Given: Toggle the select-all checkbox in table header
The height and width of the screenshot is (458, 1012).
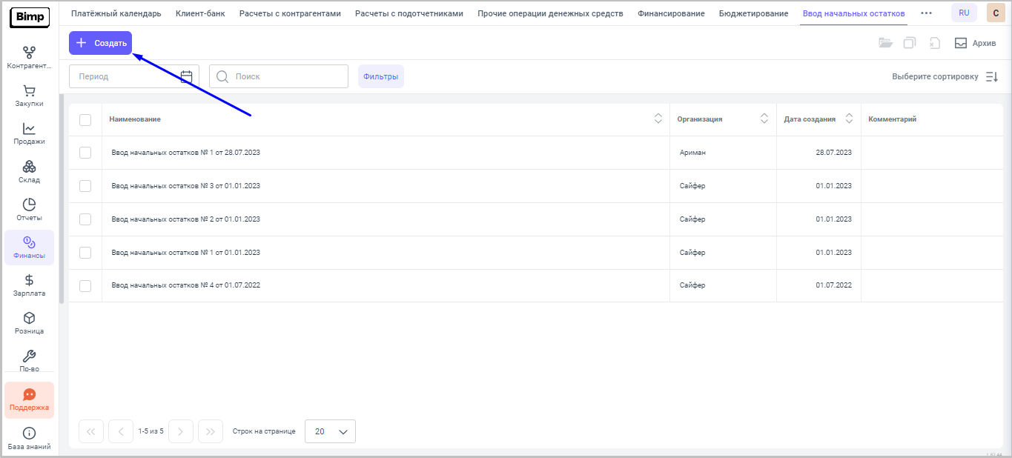Looking at the screenshot, I should [x=85, y=119].
